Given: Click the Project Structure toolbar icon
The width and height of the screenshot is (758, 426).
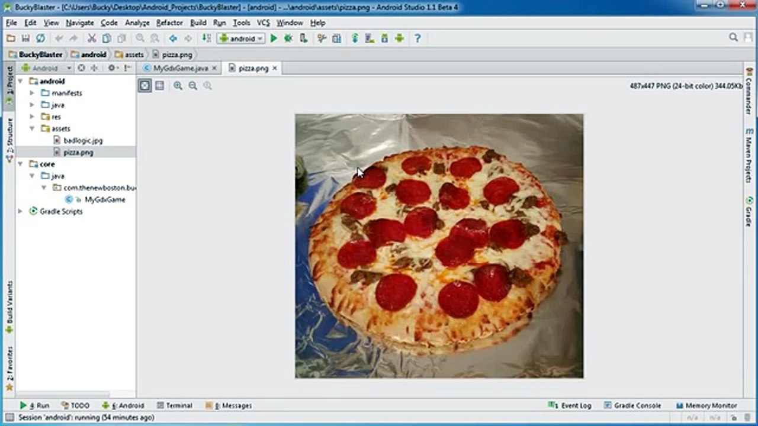Looking at the screenshot, I should [x=336, y=38].
